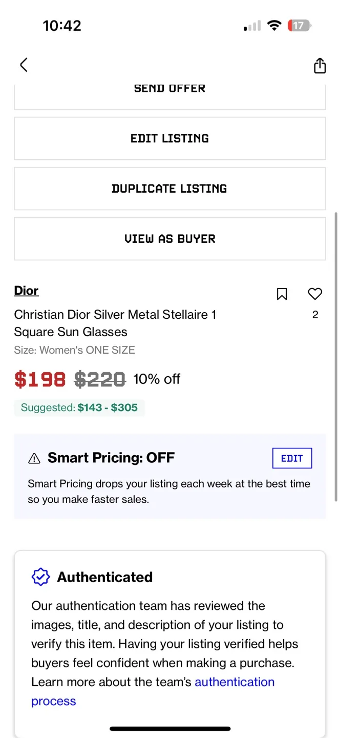
Task: Open the Dior brand page link
Action: (x=26, y=291)
